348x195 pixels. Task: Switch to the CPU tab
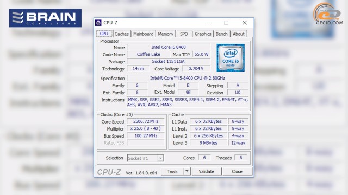click(x=104, y=34)
